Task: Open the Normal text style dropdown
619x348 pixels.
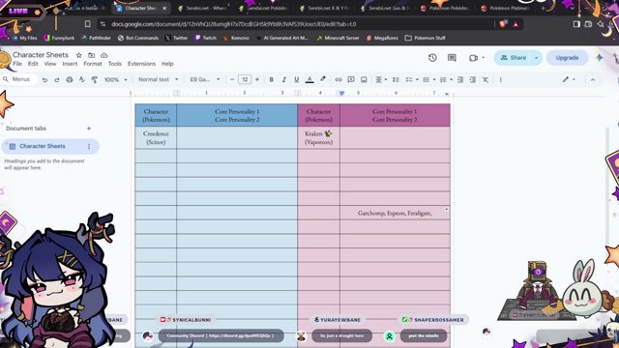Action: (158, 79)
